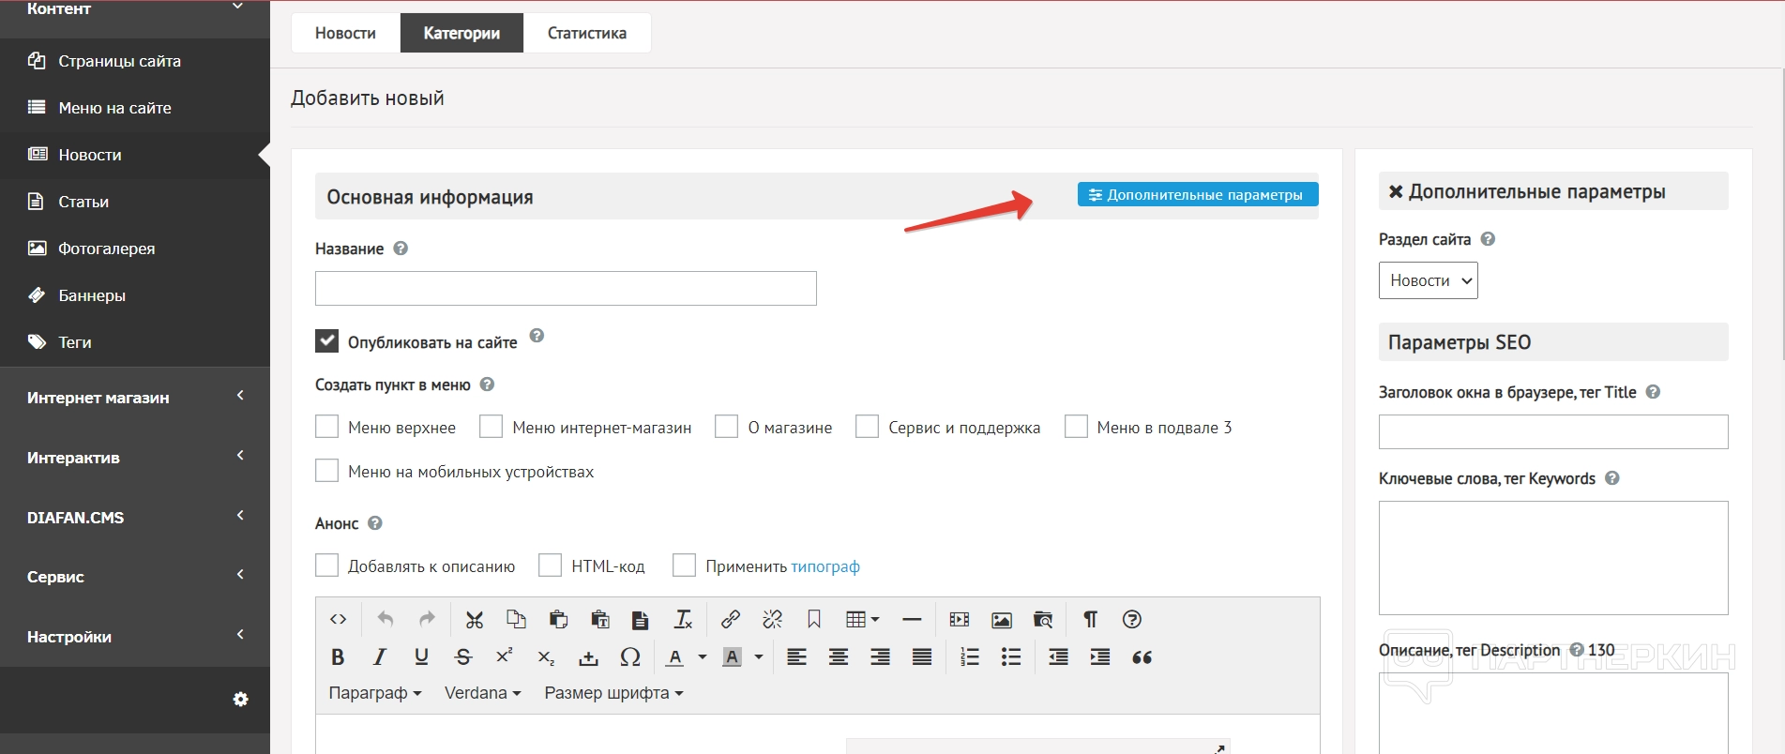The width and height of the screenshot is (1785, 754).
Task: Open the Параграф format dropdown
Action: point(374,693)
